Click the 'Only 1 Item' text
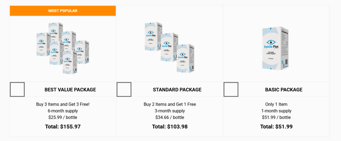This screenshot has height=141, width=341. pos(276,104)
